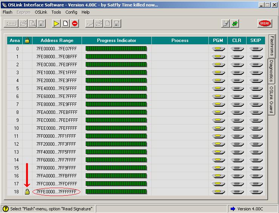The height and width of the screenshot is (213, 279).
Task: Toggle SKIP indicator for area 18
Action: click(x=256, y=192)
